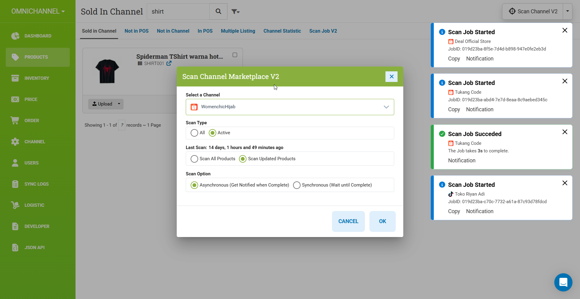Click the search magnifier button

pyautogui.click(x=218, y=11)
